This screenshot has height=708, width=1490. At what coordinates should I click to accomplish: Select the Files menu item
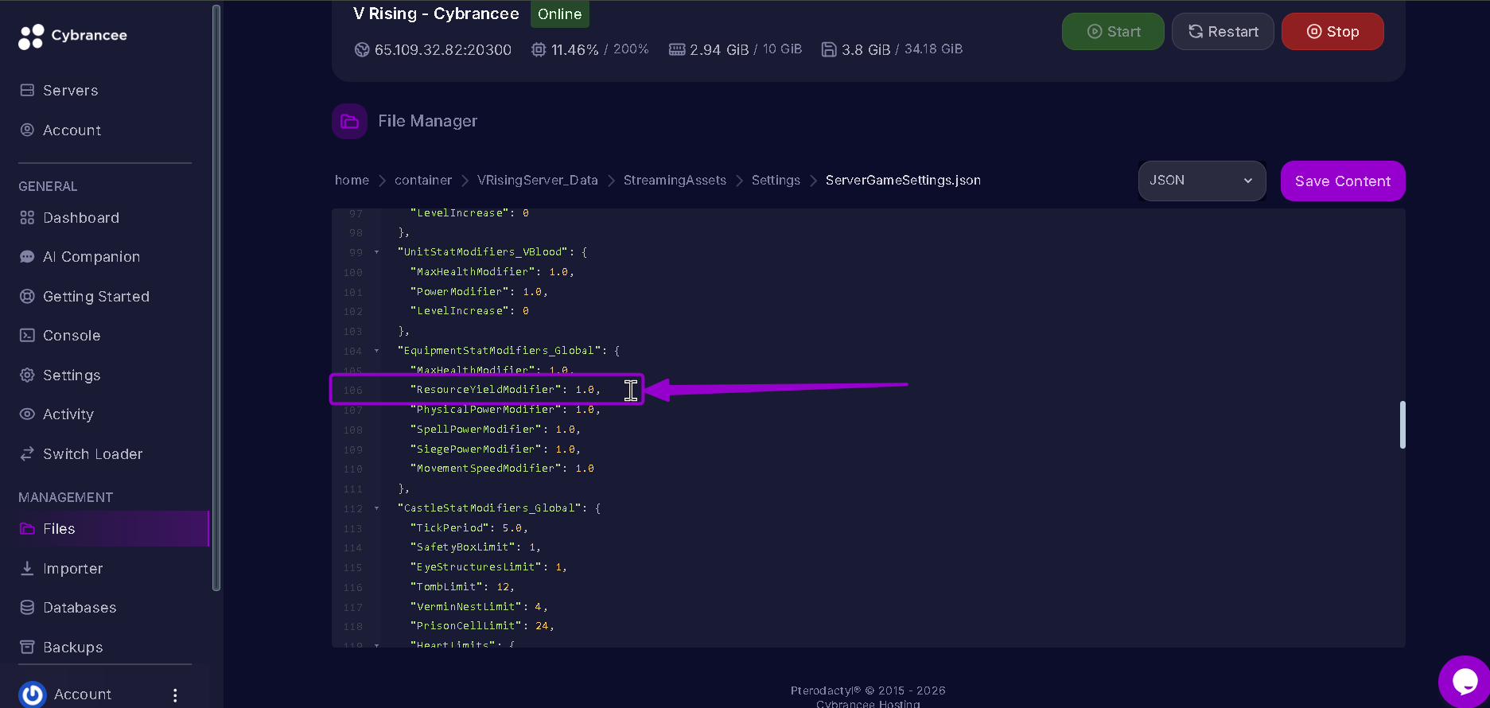click(x=105, y=528)
